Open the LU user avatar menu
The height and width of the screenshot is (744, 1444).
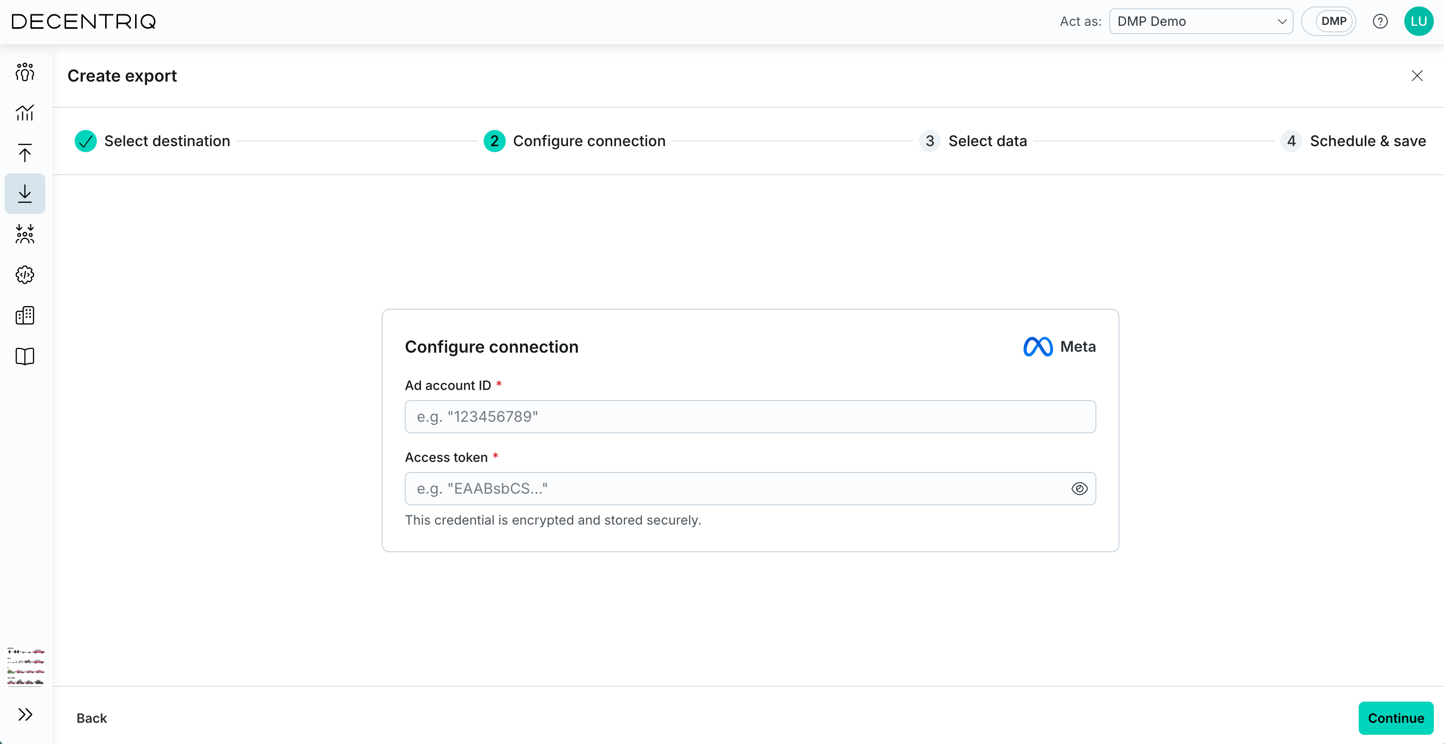click(x=1418, y=21)
